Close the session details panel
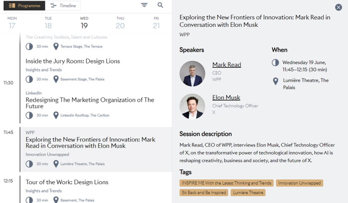 pyautogui.click(x=339, y=7)
